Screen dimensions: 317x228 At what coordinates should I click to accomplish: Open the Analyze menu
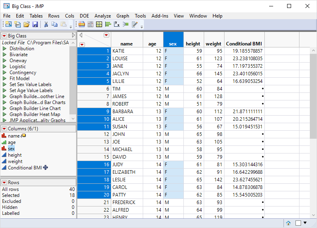tap(103, 16)
